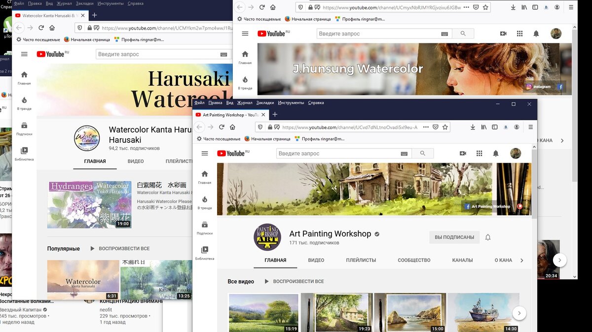The height and width of the screenshot is (332, 592).
Task: Open apps grid in J.hunsung Watercolor window
Action: (x=519, y=33)
